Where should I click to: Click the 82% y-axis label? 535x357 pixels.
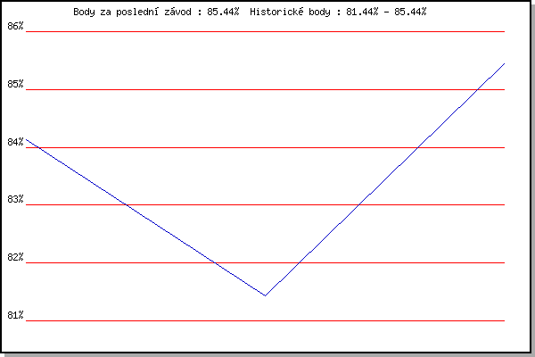coord(15,257)
